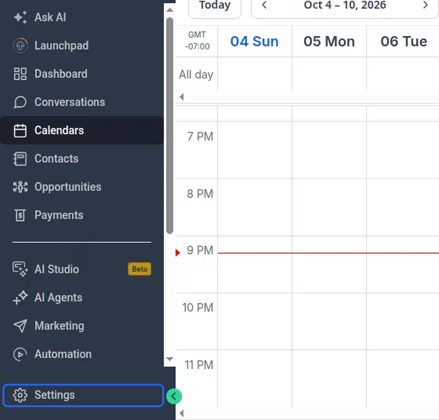Click the Payments invoice icon
This screenshot has width=439, height=420.
pyautogui.click(x=20, y=215)
